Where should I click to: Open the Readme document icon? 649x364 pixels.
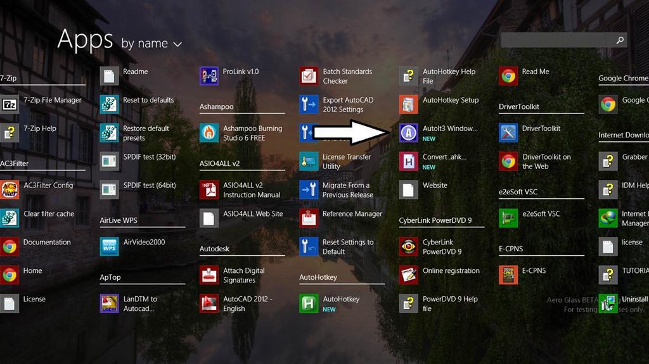click(109, 76)
